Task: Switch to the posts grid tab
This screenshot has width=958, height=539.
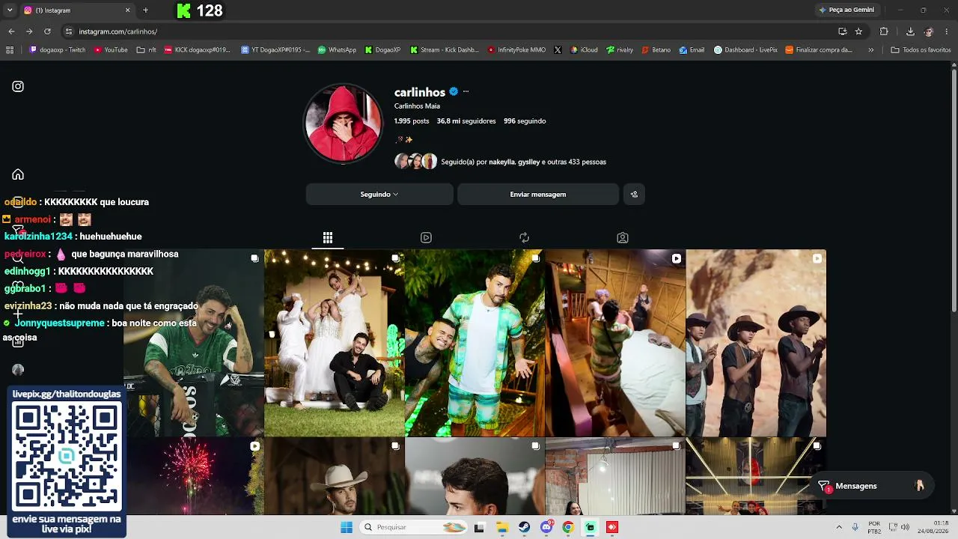Action: tap(328, 237)
